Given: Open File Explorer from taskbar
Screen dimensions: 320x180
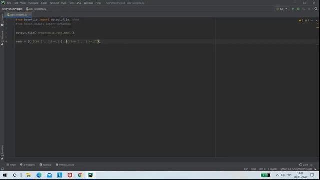Looking at the screenshot, I should 29,175.
